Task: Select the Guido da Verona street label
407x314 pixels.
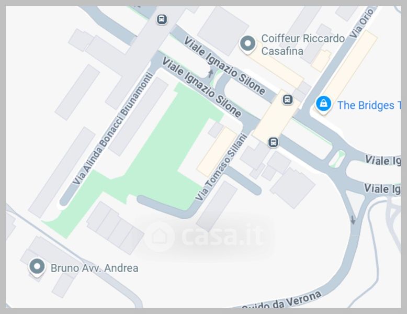Action: [281, 301]
